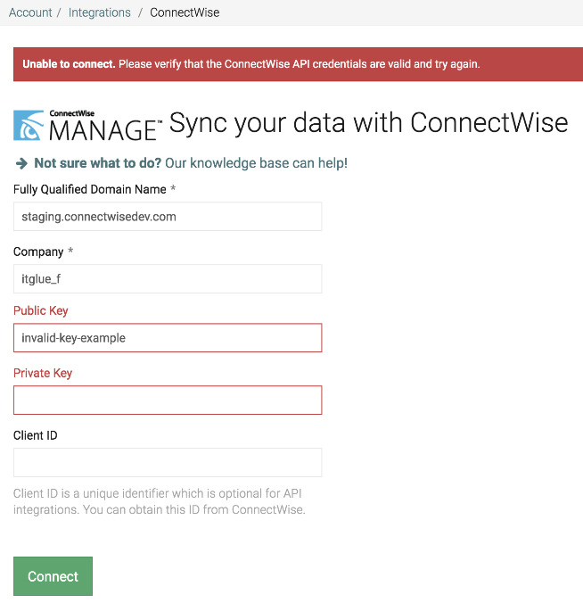Open the "Not sure what to do?" link

pyautogui.click(x=98, y=163)
